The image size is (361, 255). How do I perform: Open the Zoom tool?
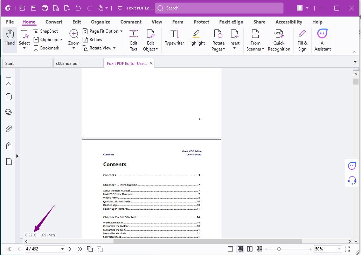pos(74,39)
